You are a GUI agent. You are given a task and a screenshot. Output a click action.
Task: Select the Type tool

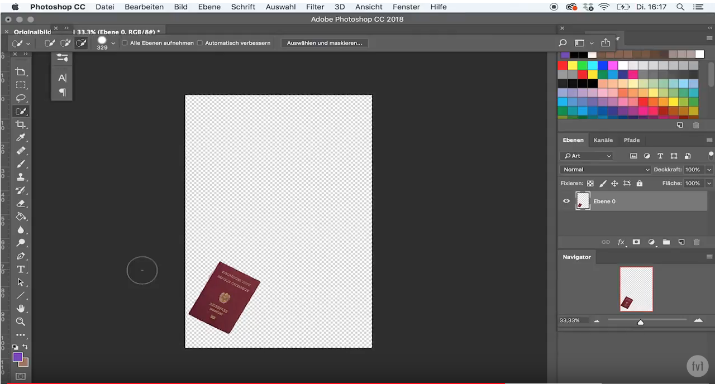[21, 270]
